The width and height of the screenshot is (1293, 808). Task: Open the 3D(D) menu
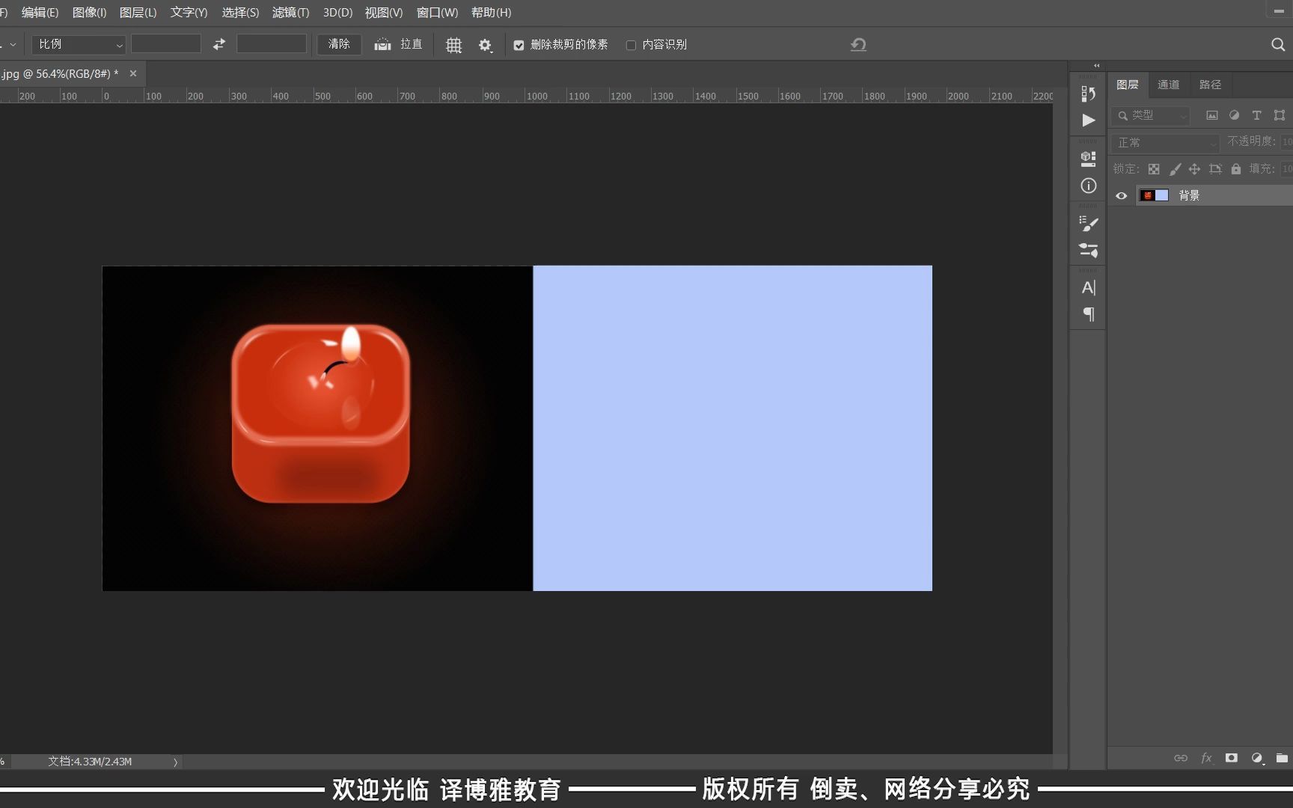pyautogui.click(x=337, y=13)
